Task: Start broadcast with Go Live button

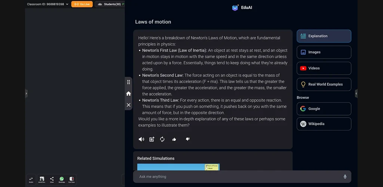Action: click(x=82, y=4)
